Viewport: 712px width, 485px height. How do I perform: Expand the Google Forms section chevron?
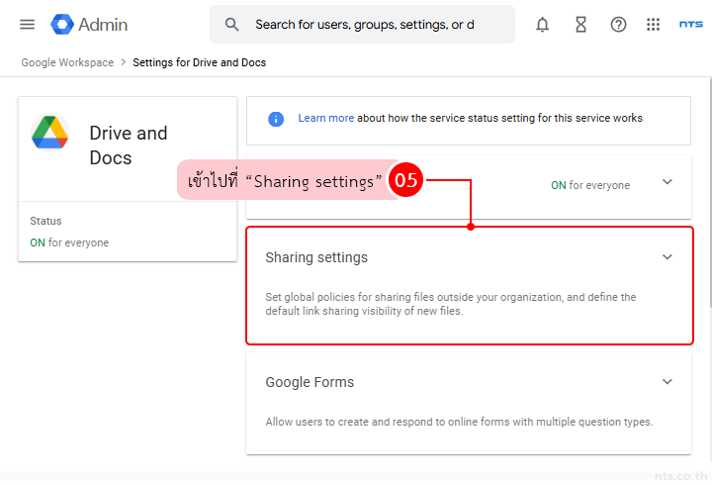coord(667,382)
